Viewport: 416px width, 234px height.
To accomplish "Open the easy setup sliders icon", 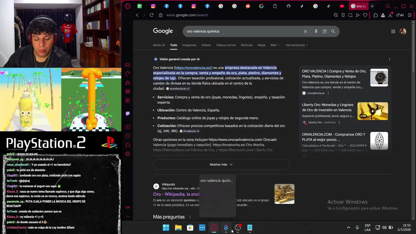I will coord(410,15).
